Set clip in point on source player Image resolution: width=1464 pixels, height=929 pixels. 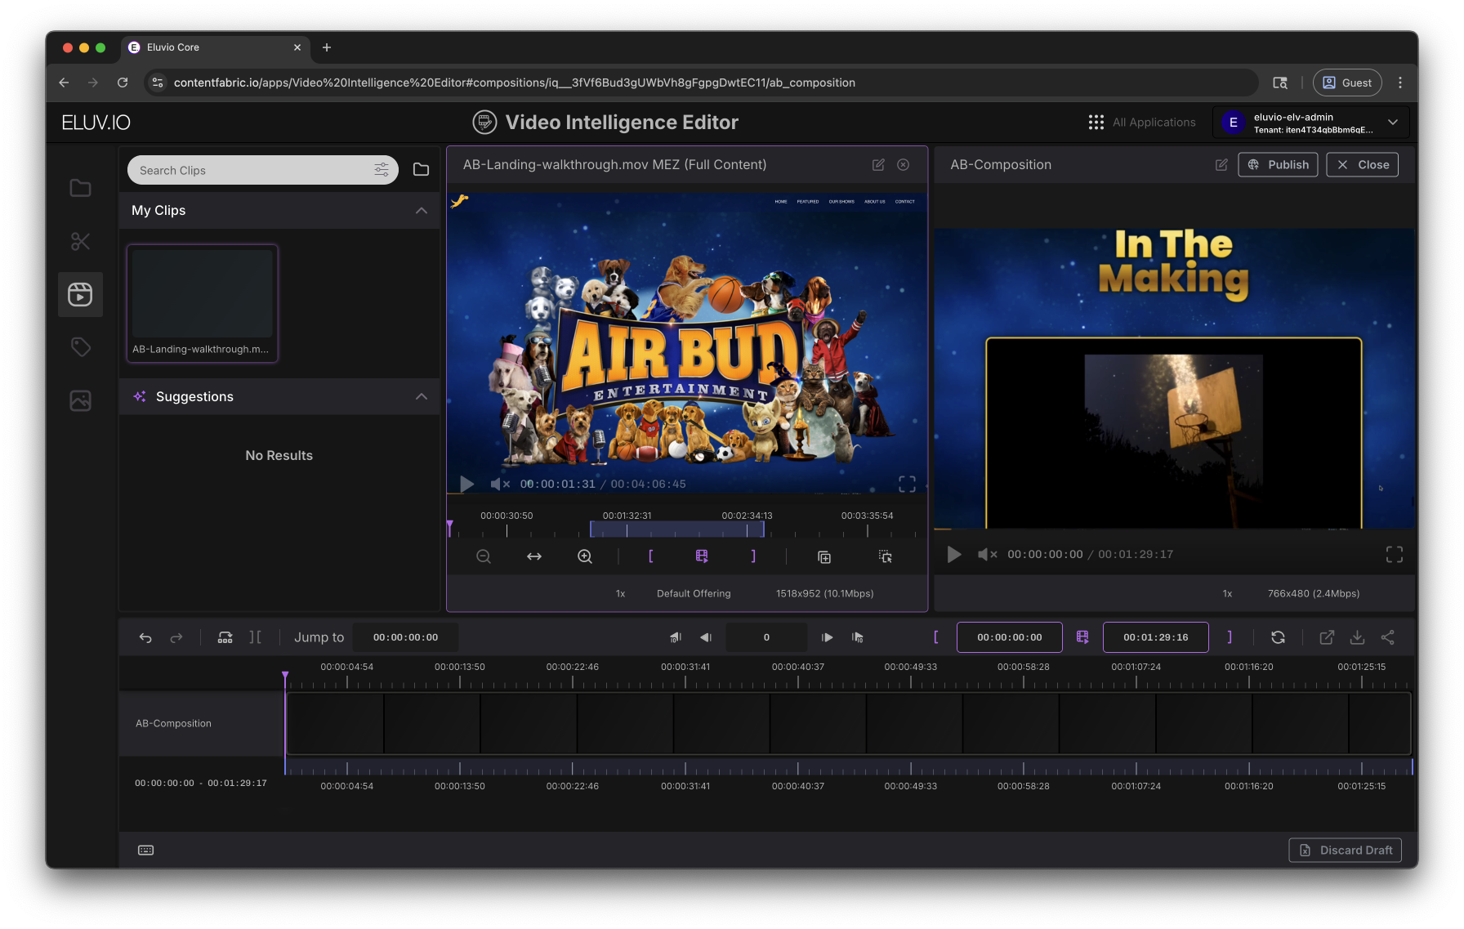click(x=651, y=556)
